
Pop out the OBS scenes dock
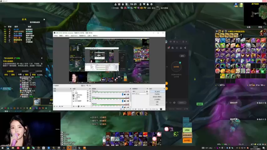(x=71, y=89)
